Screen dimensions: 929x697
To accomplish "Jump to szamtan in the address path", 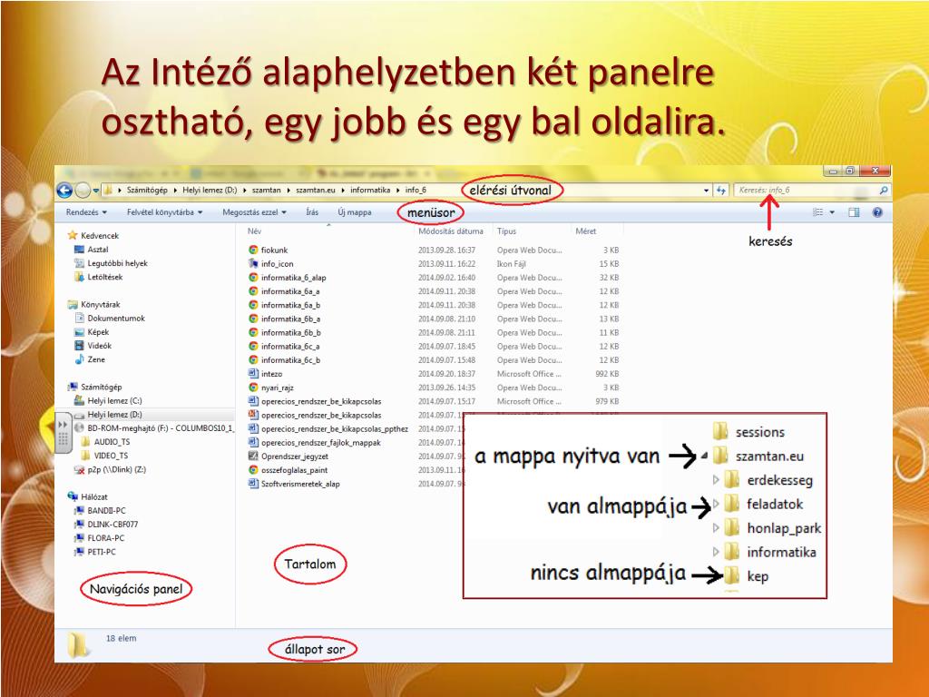I will tap(267, 191).
